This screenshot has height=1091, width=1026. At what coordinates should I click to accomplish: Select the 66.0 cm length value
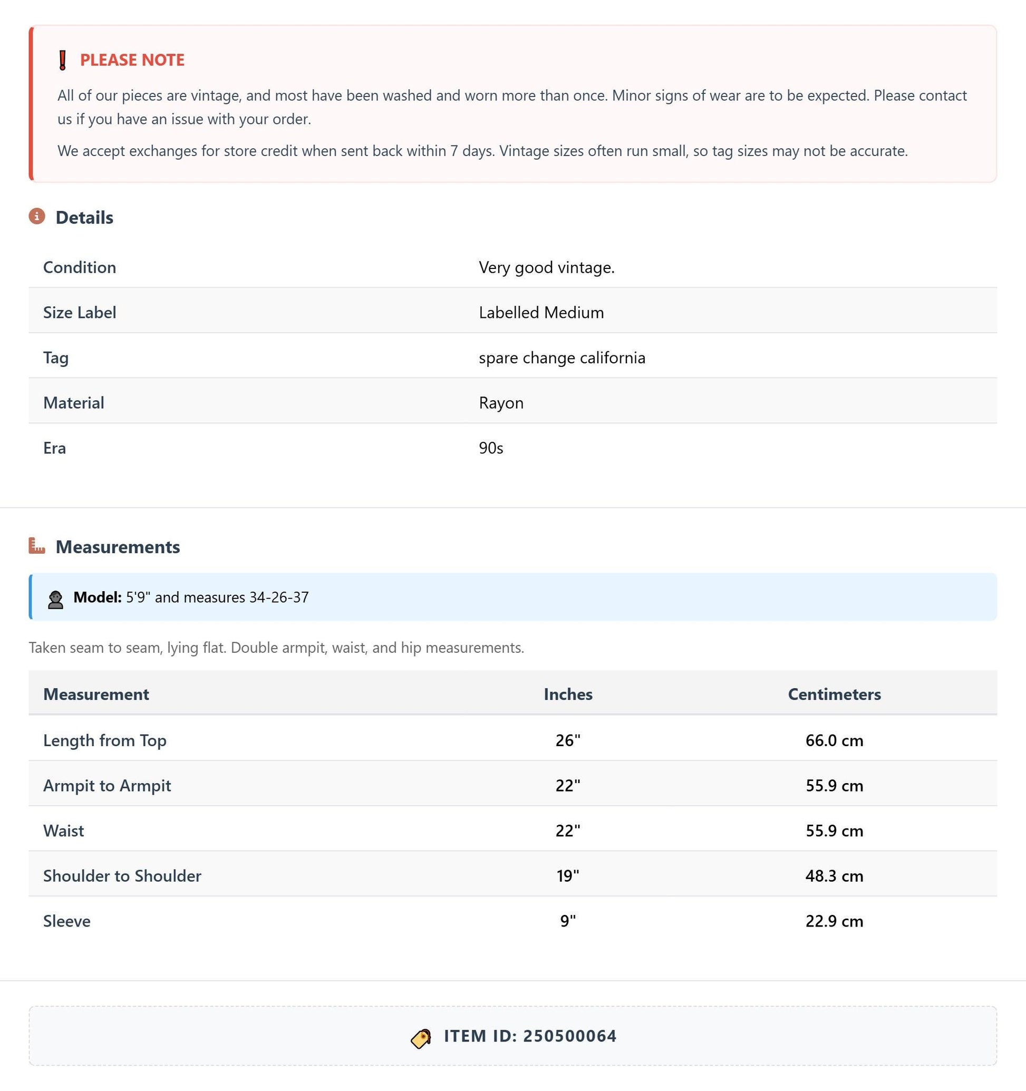(834, 740)
